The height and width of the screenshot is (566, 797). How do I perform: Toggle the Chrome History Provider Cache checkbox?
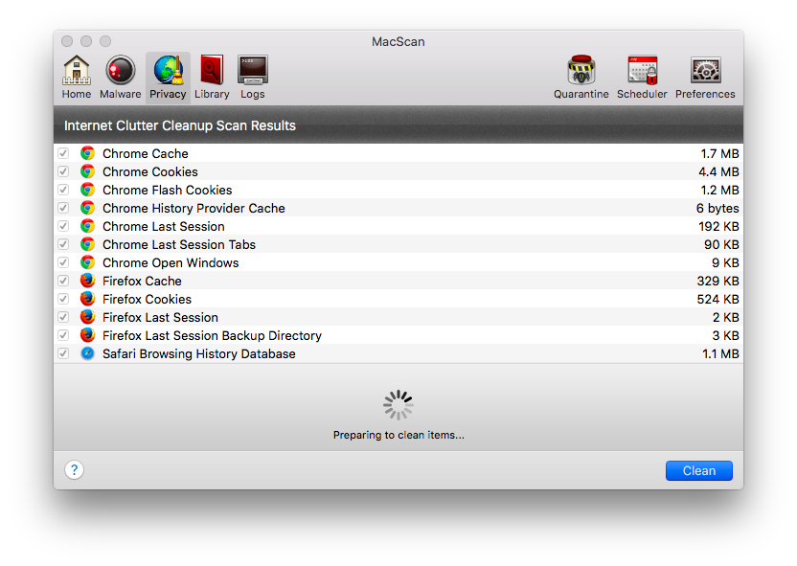click(x=63, y=208)
